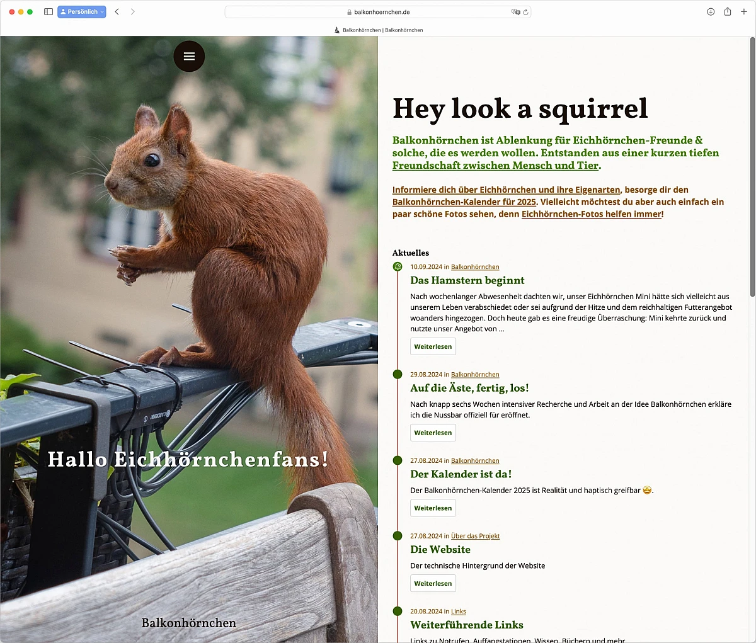Click Weiterlesen under Der Kalender ist da
This screenshot has width=756, height=643.
click(x=433, y=508)
